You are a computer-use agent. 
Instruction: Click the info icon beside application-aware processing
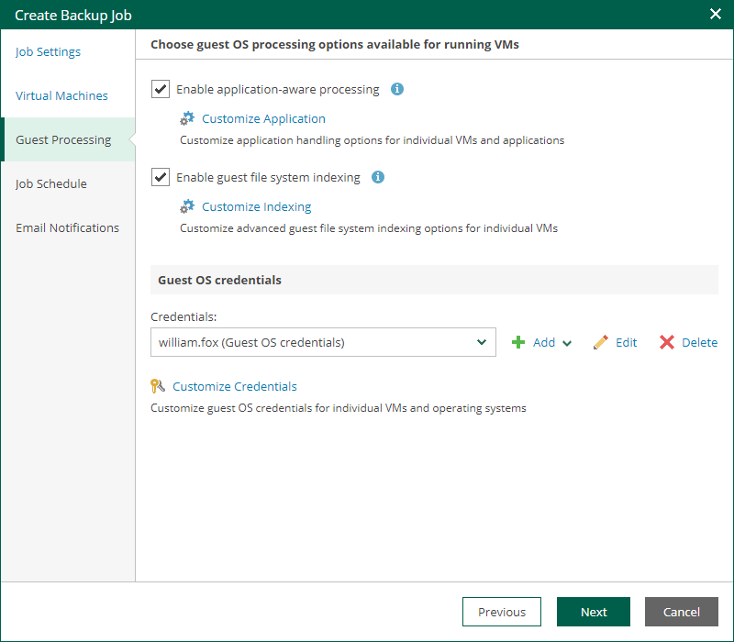397,89
